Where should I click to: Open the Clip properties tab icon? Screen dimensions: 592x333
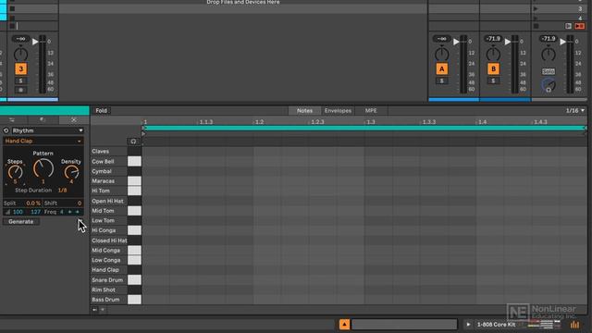pyautogui.click(x=12, y=119)
